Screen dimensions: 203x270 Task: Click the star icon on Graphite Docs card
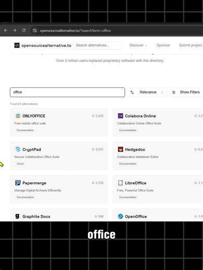click(x=96, y=217)
